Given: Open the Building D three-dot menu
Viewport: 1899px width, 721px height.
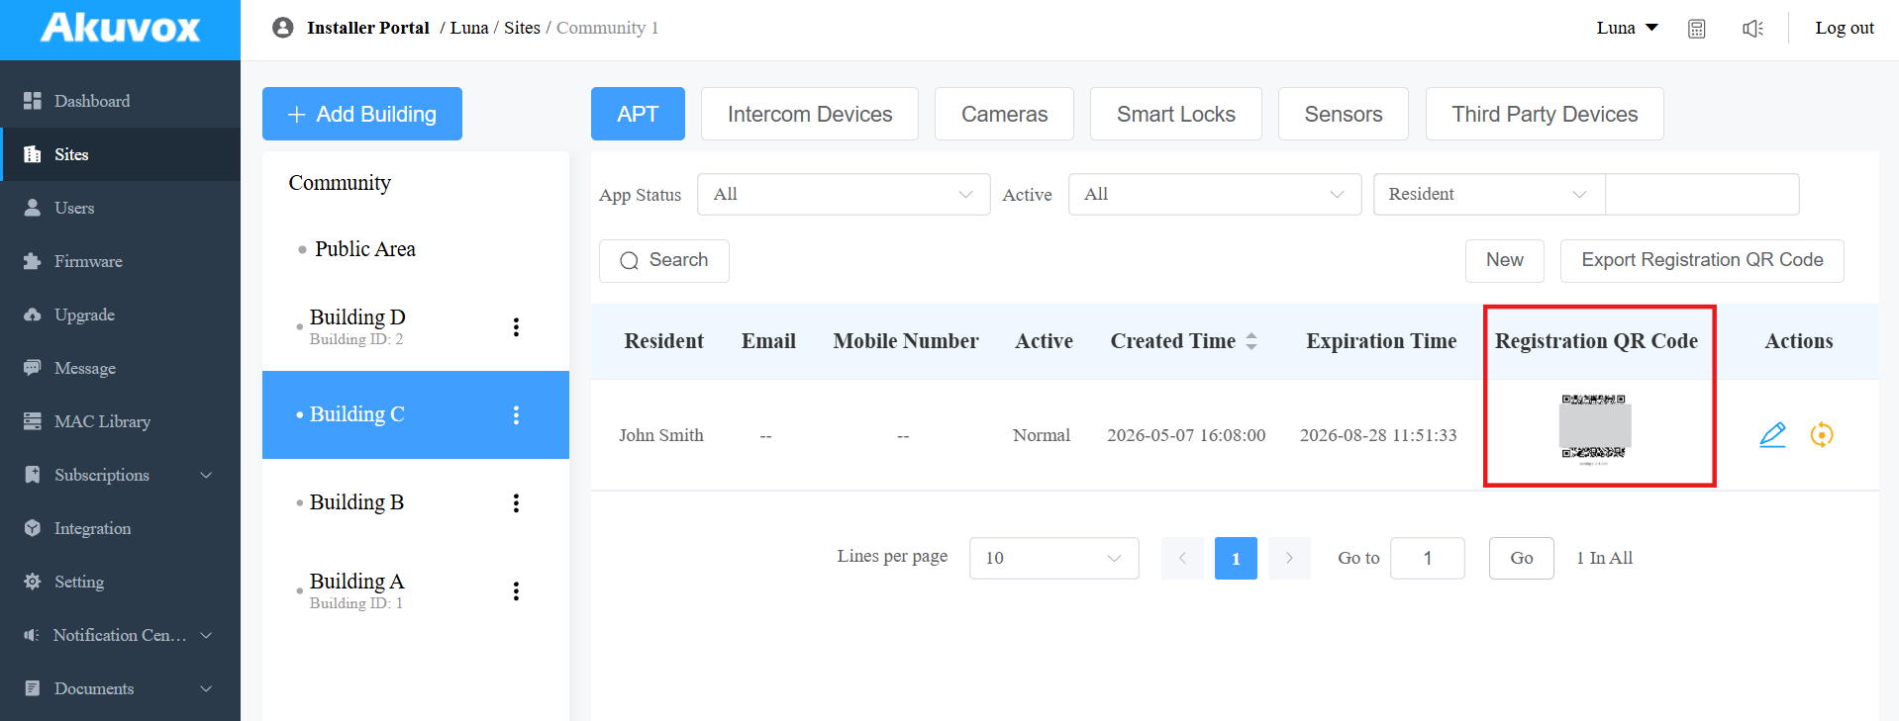Looking at the screenshot, I should (516, 327).
